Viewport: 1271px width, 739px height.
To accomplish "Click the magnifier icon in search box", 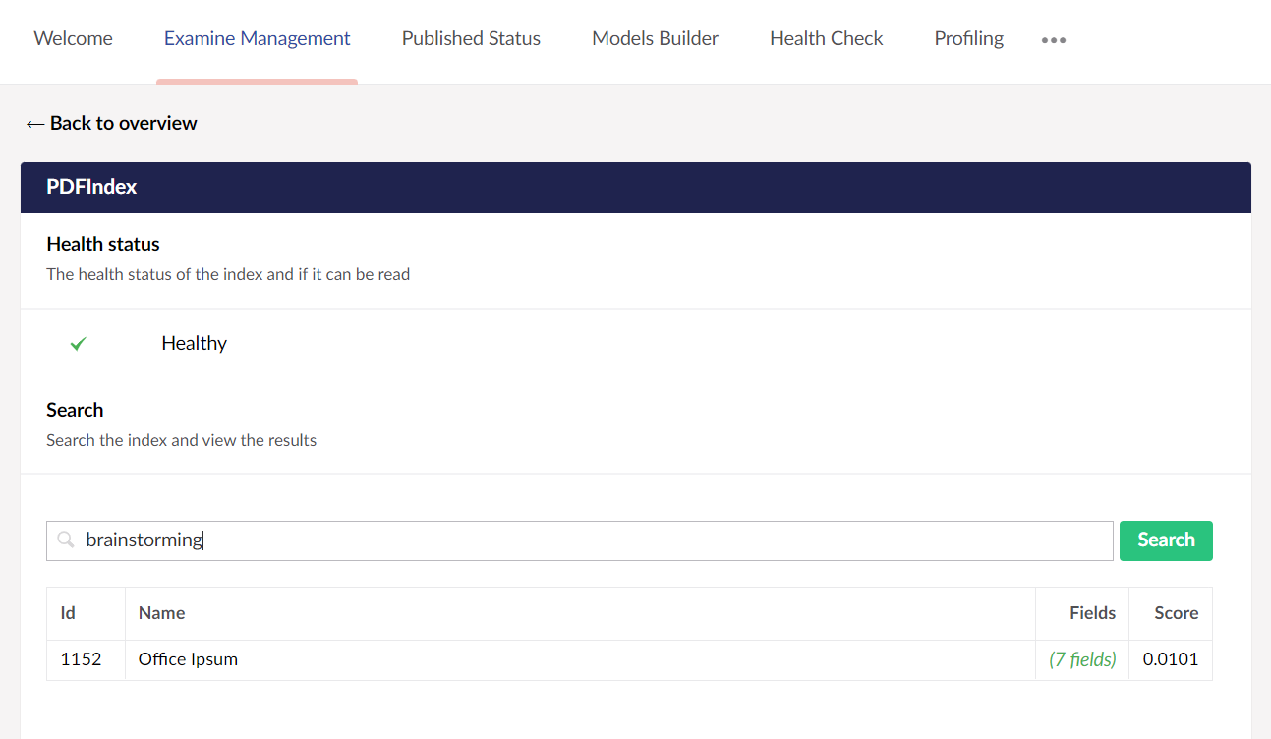I will pyautogui.click(x=66, y=540).
